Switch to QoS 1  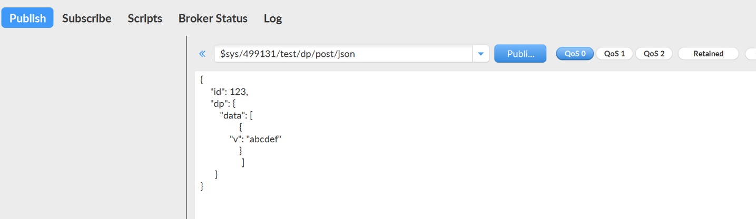pos(614,54)
